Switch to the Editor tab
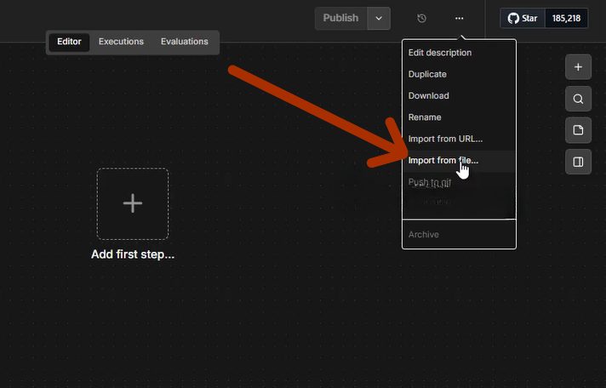The width and height of the screenshot is (606, 388). click(69, 42)
